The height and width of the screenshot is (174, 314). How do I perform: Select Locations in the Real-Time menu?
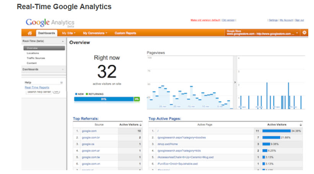pyautogui.click(x=33, y=53)
